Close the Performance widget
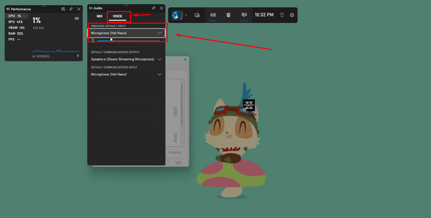The height and width of the screenshot is (218, 431). point(79,9)
